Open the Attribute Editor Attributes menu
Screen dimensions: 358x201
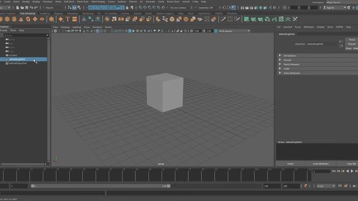click(x=309, y=27)
